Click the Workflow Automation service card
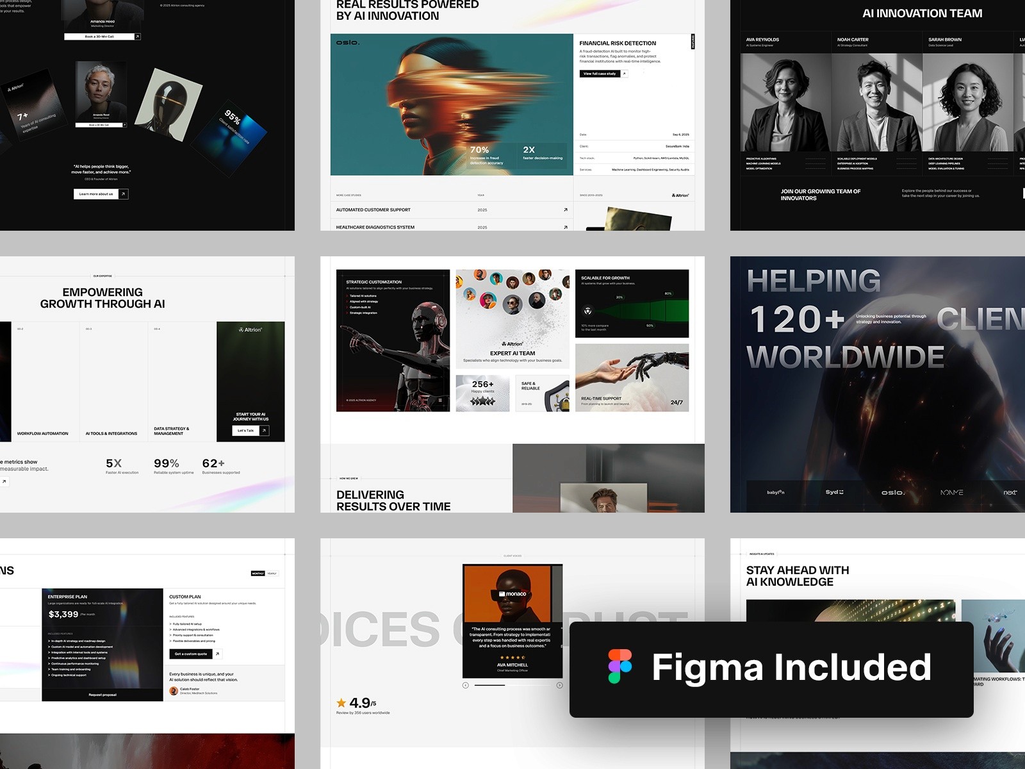Image resolution: width=1025 pixels, height=769 pixels. [x=45, y=382]
